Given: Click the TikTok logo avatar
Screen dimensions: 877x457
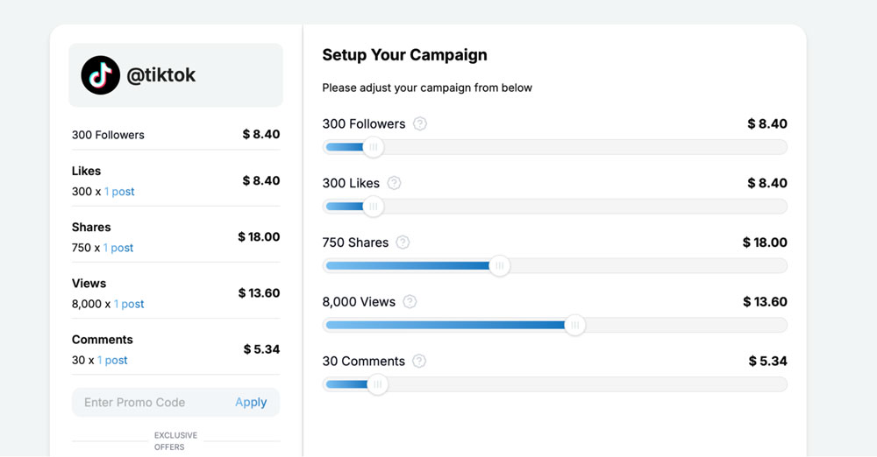Looking at the screenshot, I should [x=101, y=75].
